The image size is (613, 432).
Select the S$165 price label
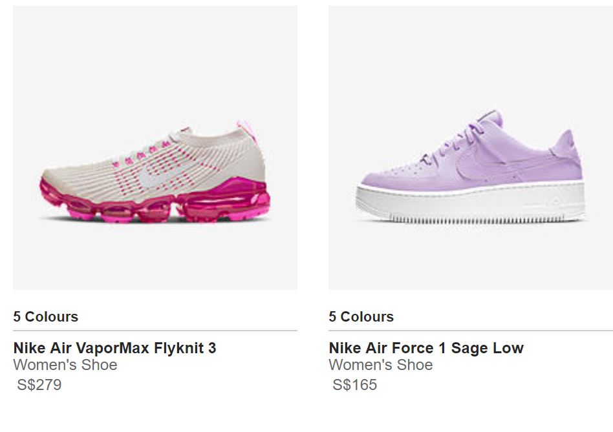tap(355, 385)
